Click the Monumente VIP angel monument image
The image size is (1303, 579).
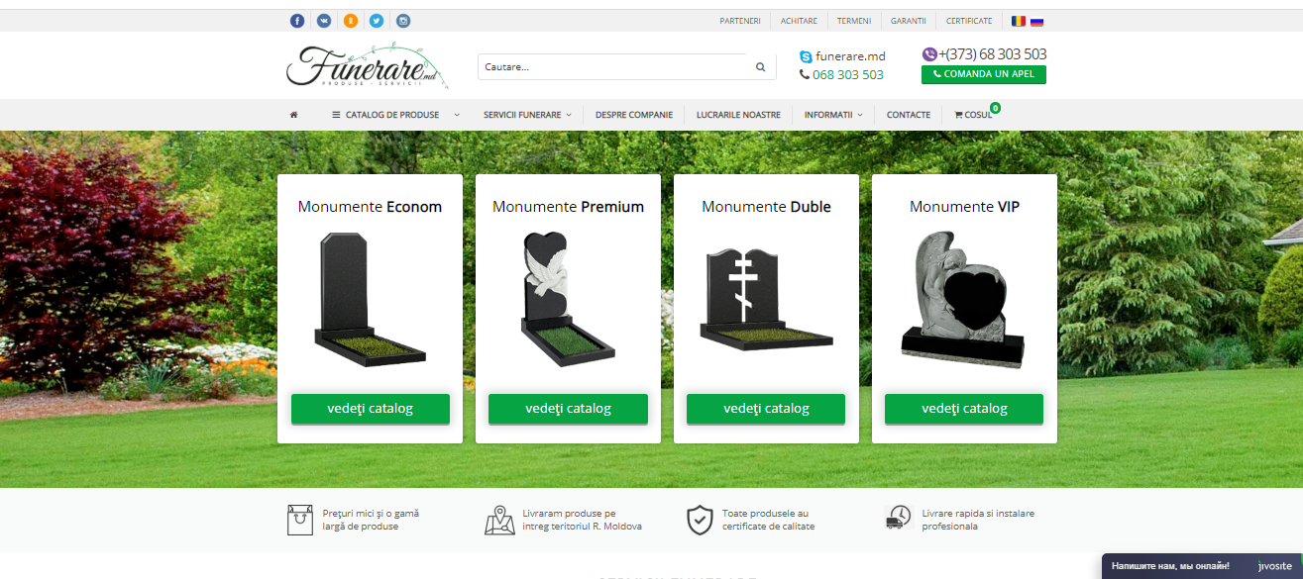[x=963, y=297]
